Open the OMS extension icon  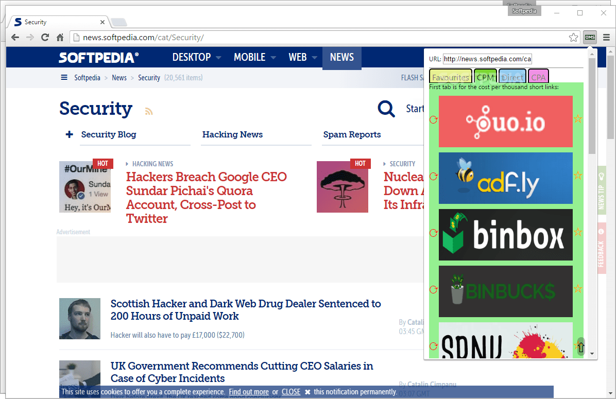pos(590,37)
